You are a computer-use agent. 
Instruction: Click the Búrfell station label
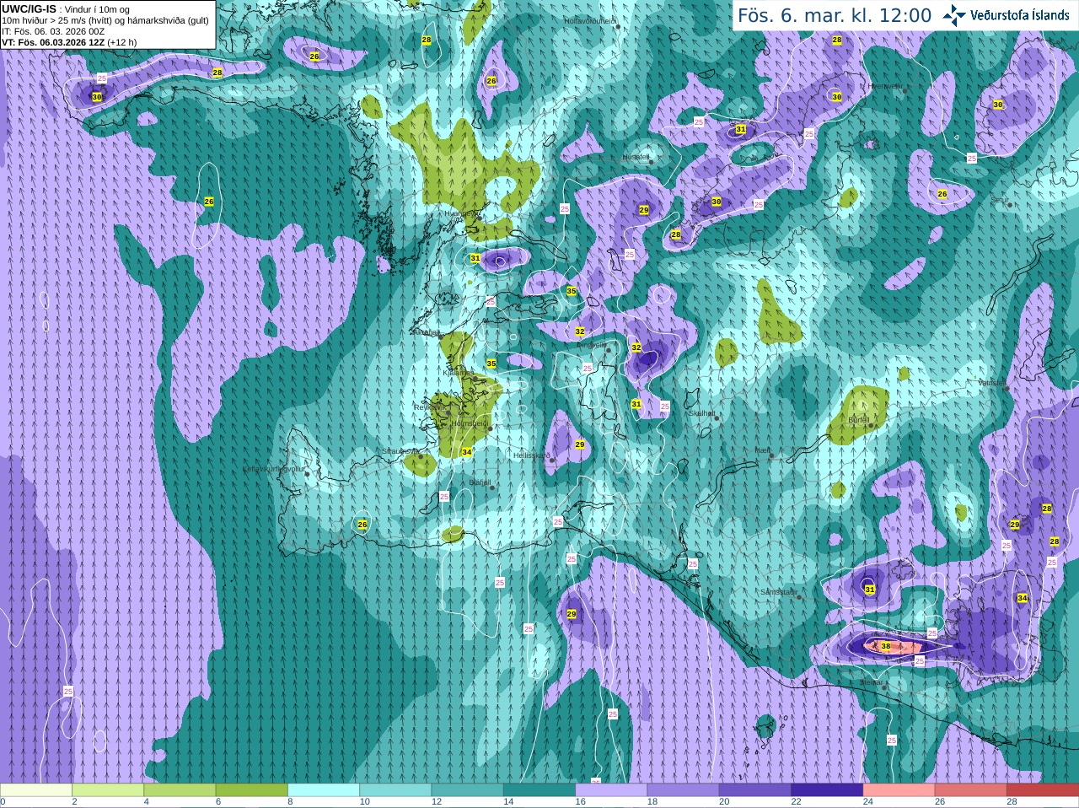[858, 419]
